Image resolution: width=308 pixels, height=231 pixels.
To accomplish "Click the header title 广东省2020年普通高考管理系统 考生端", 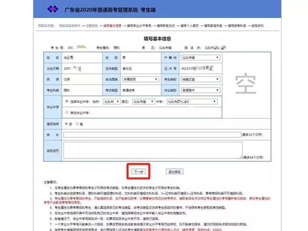I will click(x=110, y=10).
